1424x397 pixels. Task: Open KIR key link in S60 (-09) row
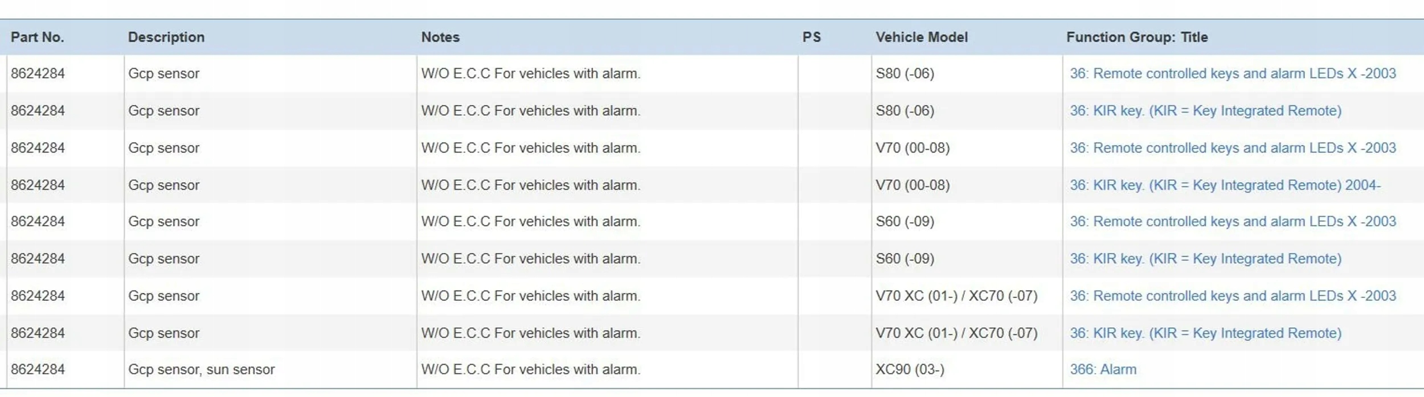click(x=1205, y=259)
